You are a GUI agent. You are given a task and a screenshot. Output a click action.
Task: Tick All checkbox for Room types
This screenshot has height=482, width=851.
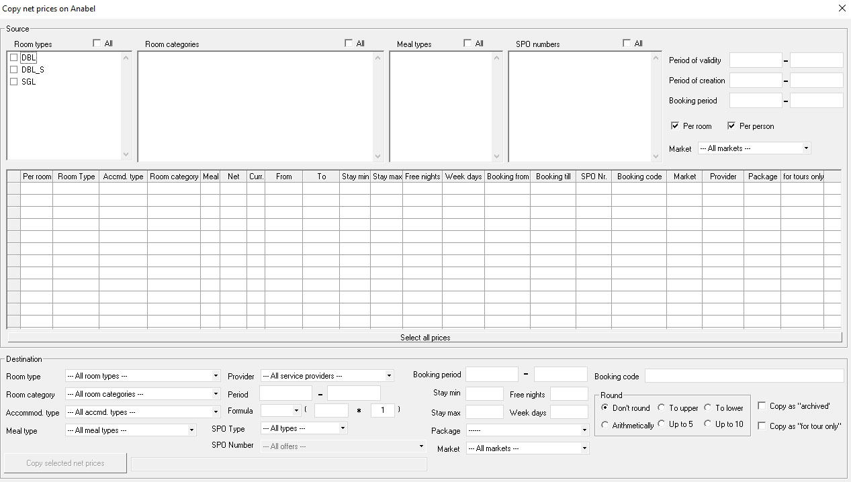click(97, 43)
